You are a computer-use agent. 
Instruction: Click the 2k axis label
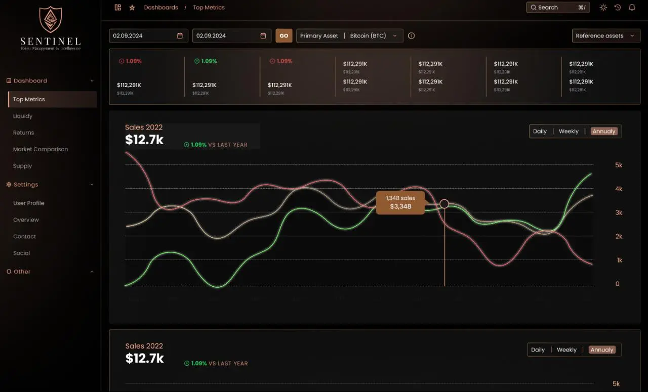[x=619, y=237]
